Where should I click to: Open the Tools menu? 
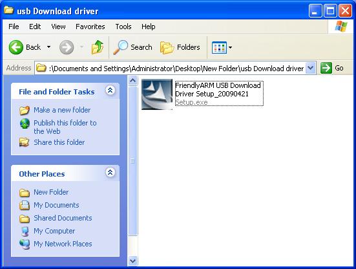[123, 27]
